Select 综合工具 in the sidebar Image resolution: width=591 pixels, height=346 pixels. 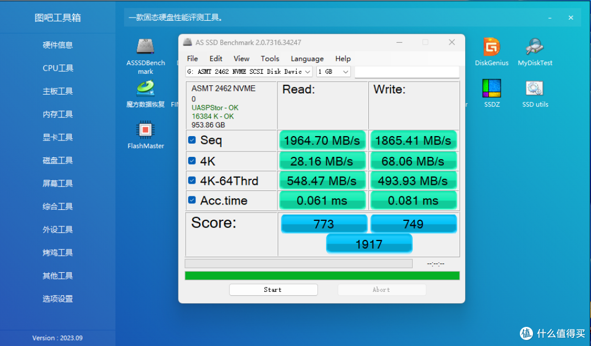tap(57, 206)
